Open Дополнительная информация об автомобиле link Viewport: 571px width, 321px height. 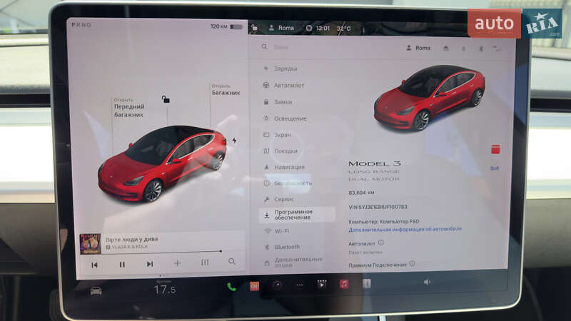[x=405, y=229]
